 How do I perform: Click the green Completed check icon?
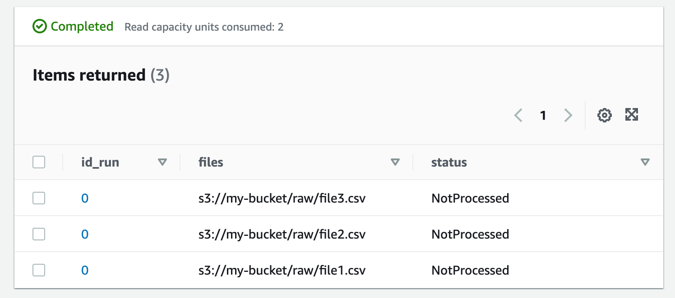(40, 27)
